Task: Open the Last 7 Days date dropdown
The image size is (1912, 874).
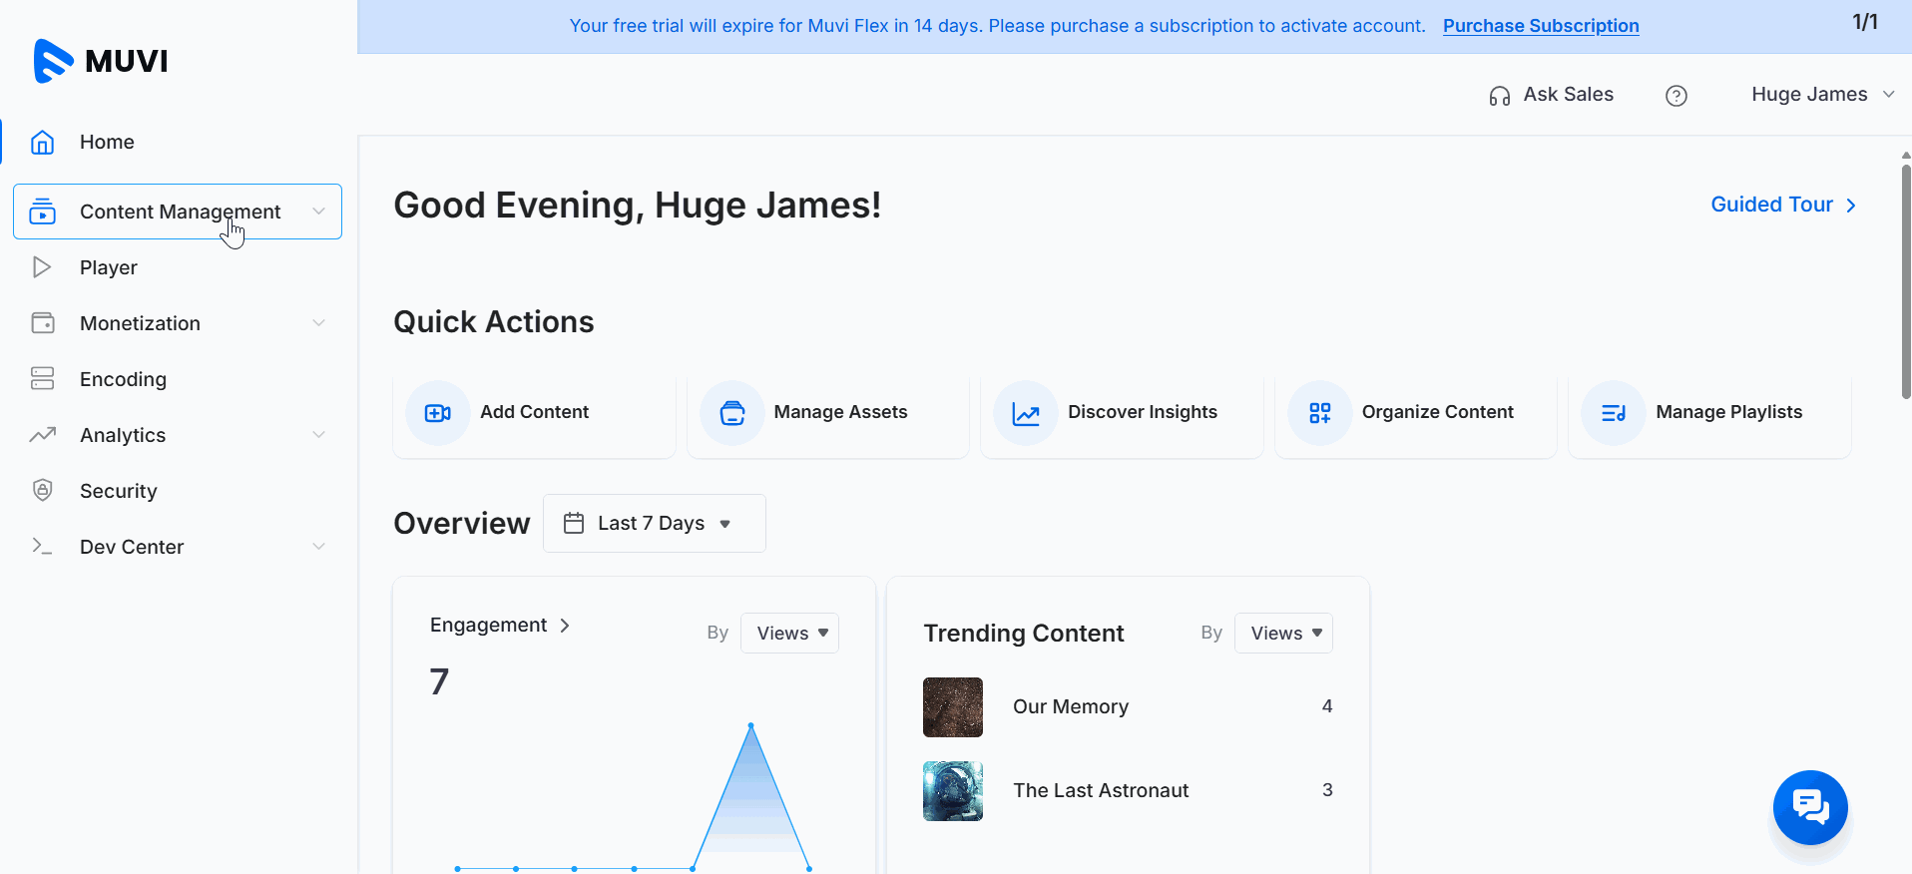Action: tap(654, 524)
